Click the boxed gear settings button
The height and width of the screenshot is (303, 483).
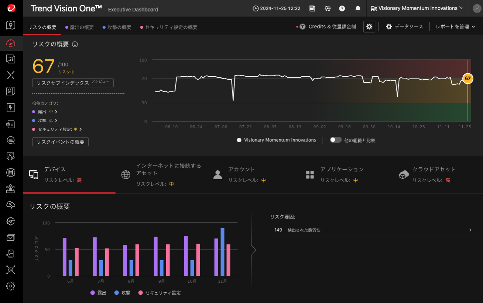(369, 27)
